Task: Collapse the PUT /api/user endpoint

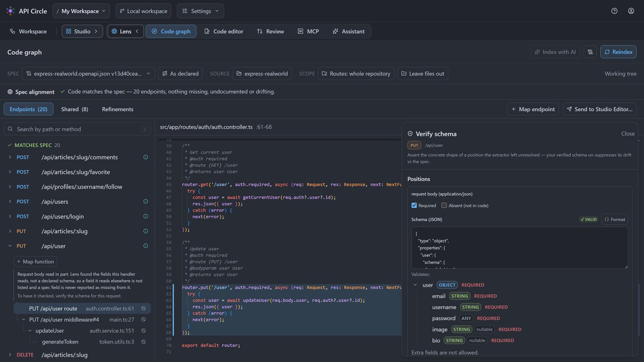Action: click(10, 246)
